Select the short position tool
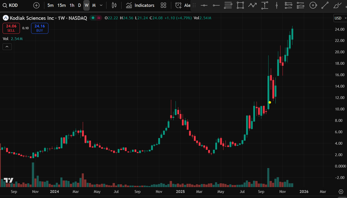The width and height of the screenshot is (347, 198). tap(300, 5)
